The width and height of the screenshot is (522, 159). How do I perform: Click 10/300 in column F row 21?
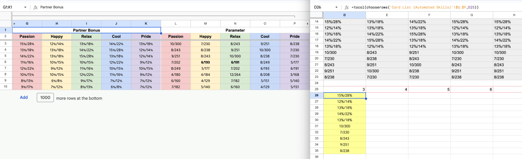[429, 64]
